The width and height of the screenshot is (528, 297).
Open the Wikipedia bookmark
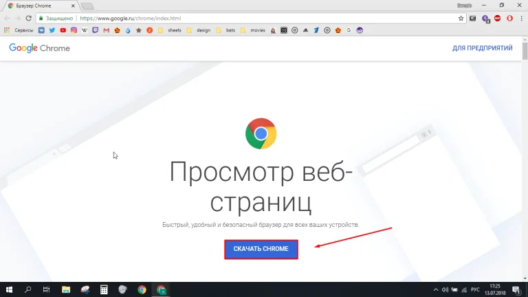[85, 30]
